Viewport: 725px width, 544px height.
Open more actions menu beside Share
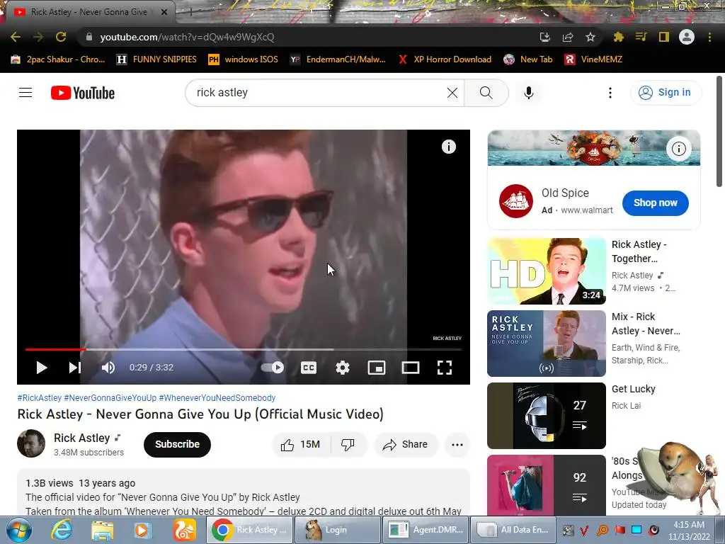pos(457,445)
